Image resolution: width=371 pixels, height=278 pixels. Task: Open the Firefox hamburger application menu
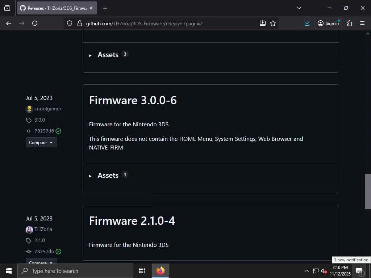coord(362,23)
